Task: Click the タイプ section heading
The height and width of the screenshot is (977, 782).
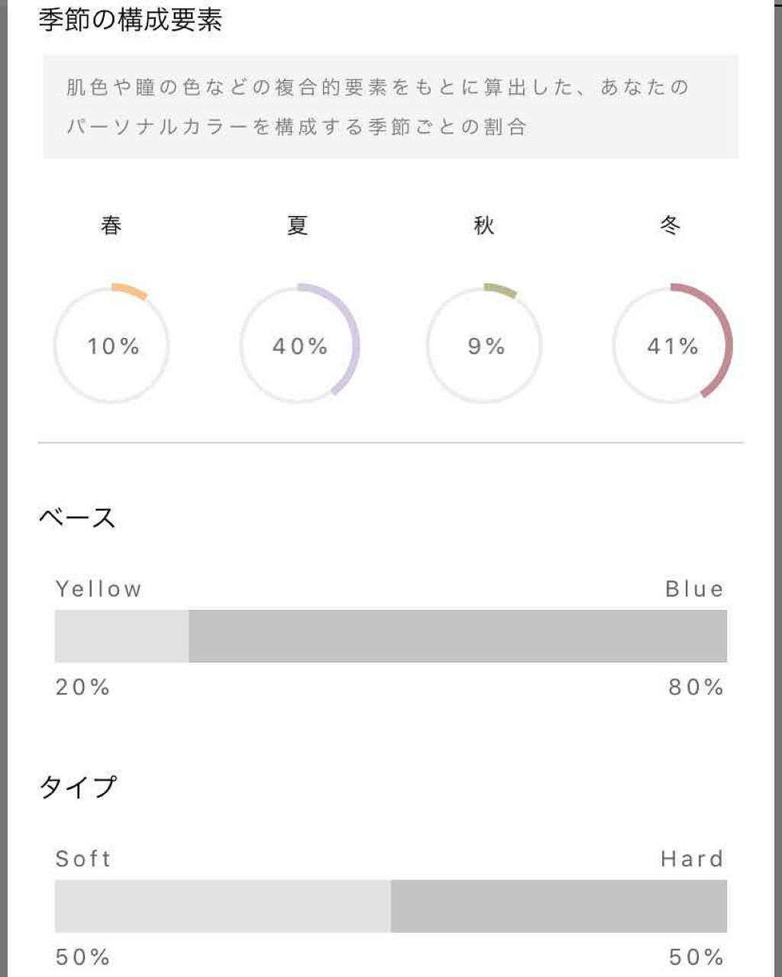Action: pyautogui.click(x=78, y=787)
